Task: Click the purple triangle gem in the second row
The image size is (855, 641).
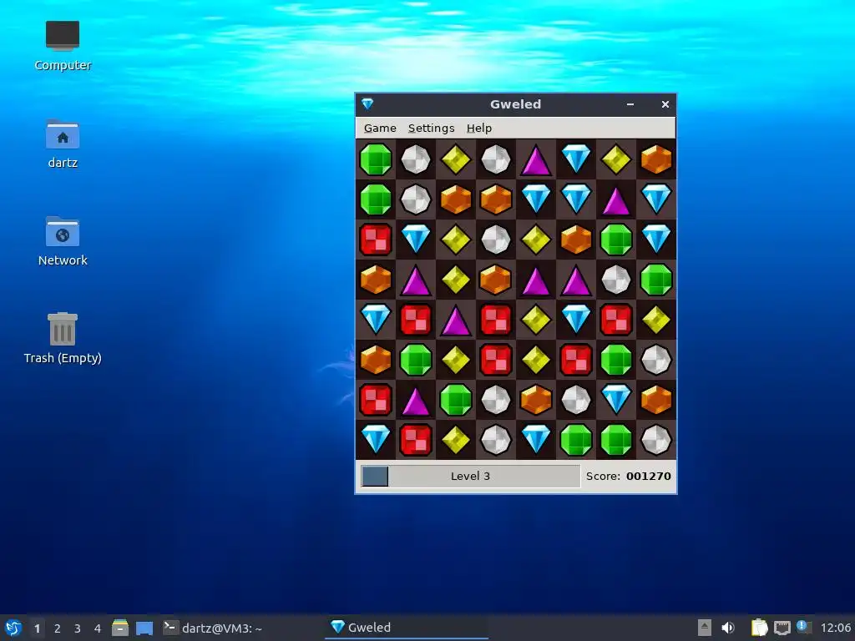Action: click(x=616, y=199)
